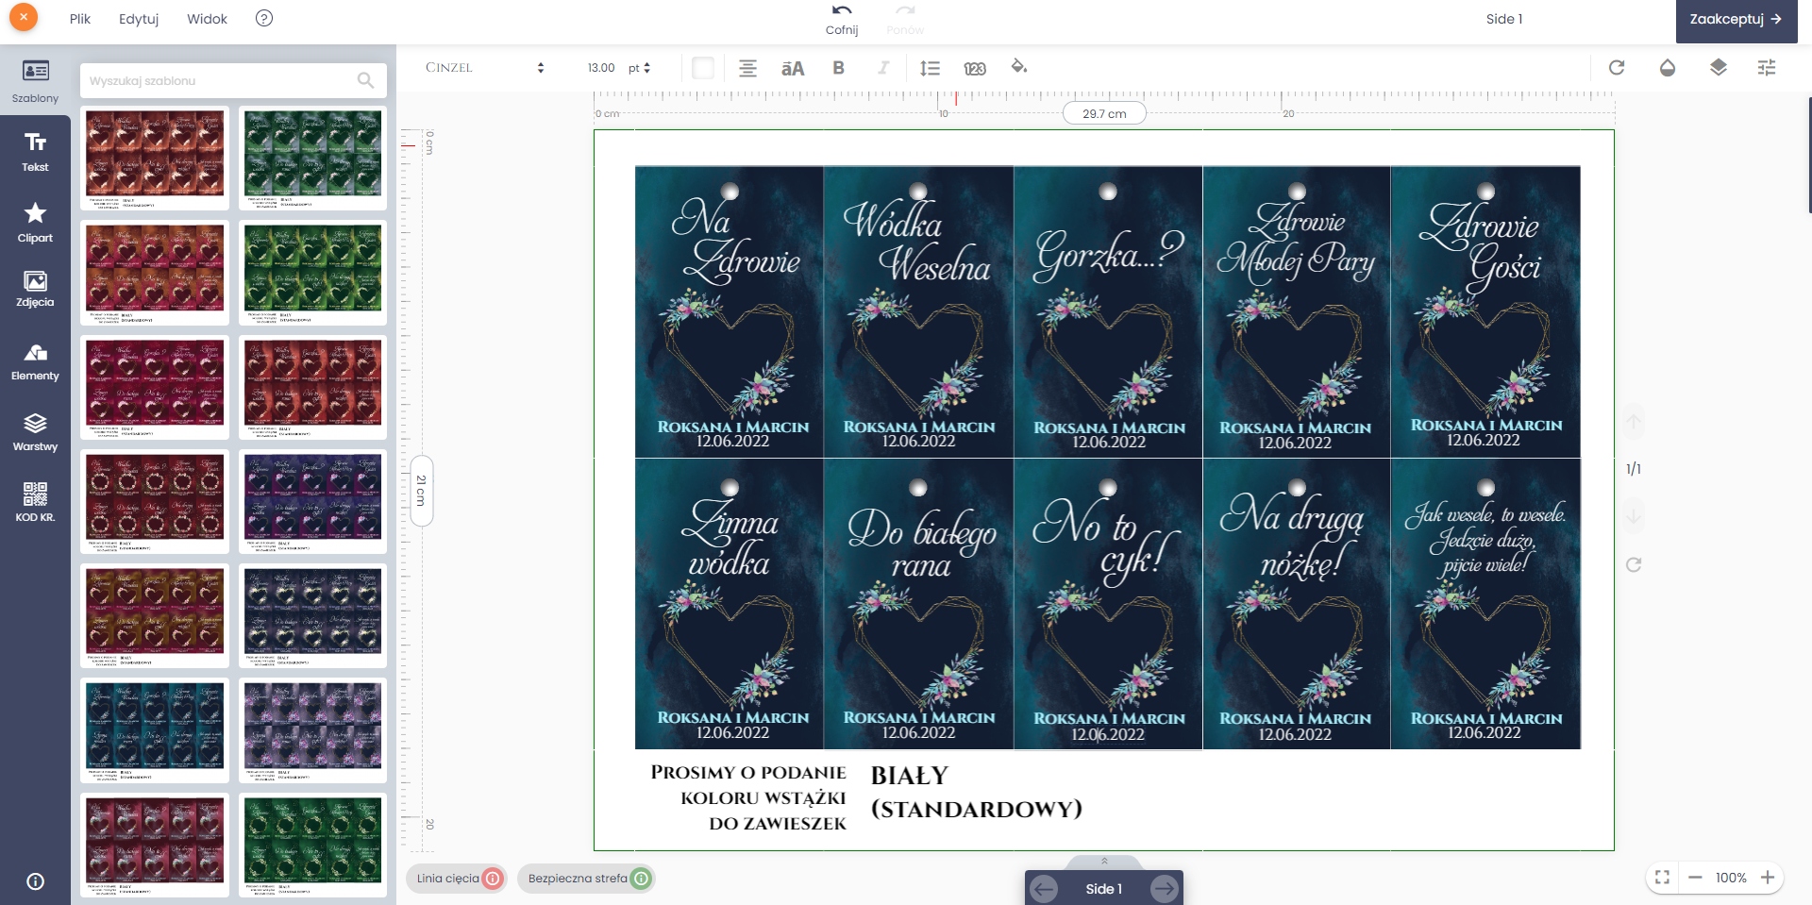Open the Warstwy layers panel
The height and width of the screenshot is (905, 1812).
(x=35, y=432)
